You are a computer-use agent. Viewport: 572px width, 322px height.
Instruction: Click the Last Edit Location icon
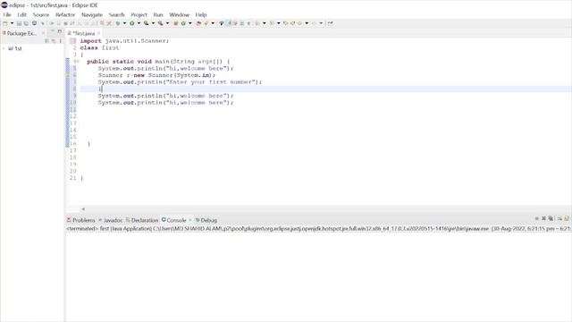pyautogui.click(x=286, y=23)
